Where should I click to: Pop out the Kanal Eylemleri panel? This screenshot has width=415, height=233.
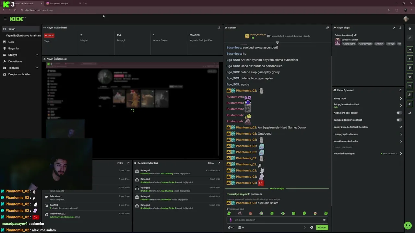coord(400,90)
